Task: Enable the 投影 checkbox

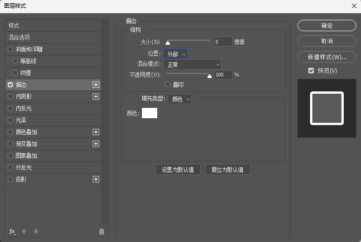Action: pyautogui.click(x=10, y=179)
